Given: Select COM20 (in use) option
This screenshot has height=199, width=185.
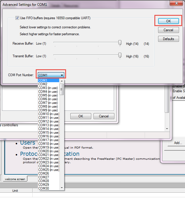Looking at the screenshot, I should [49, 151].
